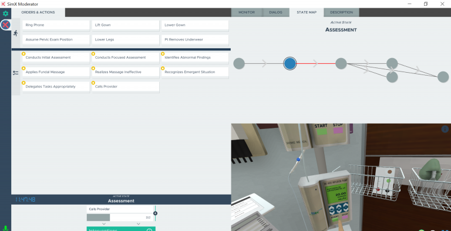
Task: Click the circular icon on the Interventions bar
Action: point(149,230)
